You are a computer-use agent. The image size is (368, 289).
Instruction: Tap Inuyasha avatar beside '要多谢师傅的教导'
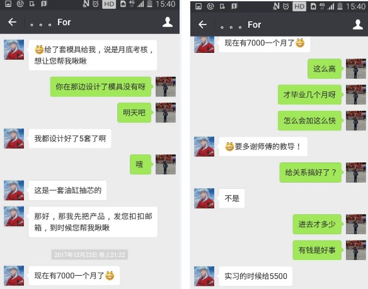204,146
